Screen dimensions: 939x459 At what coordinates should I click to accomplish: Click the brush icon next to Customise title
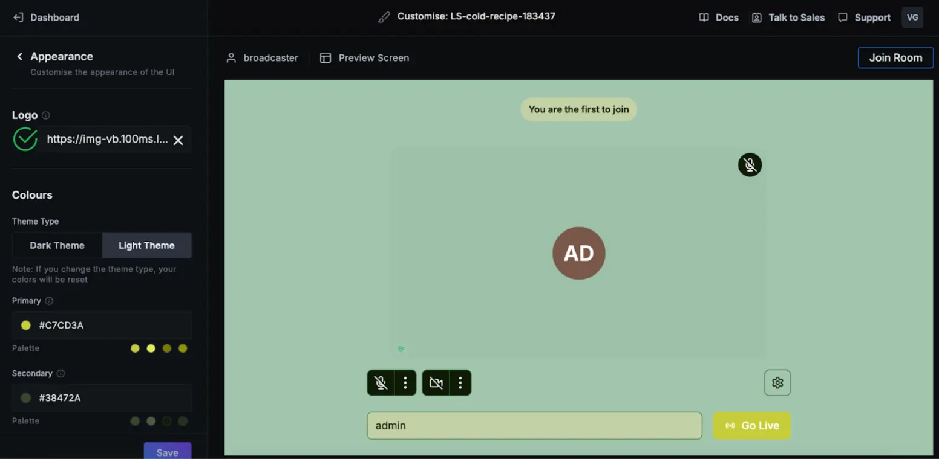pyautogui.click(x=384, y=16)
